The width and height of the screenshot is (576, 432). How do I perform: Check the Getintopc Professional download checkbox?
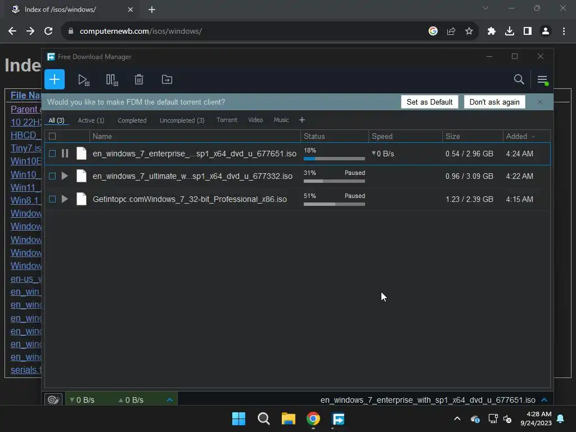(x=52, y=199)
